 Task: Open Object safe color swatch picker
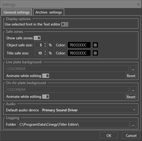coord(95,45)
